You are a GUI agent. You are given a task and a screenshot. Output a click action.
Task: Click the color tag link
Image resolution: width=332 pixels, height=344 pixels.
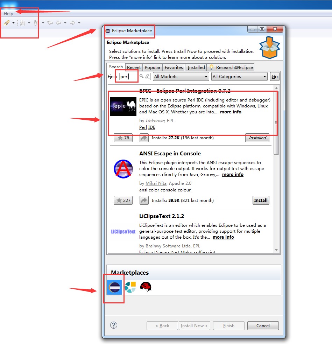coord(154,190)
